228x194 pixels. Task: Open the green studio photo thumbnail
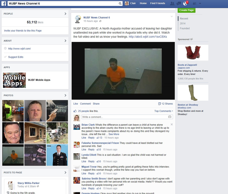click(x=13, y=111)
